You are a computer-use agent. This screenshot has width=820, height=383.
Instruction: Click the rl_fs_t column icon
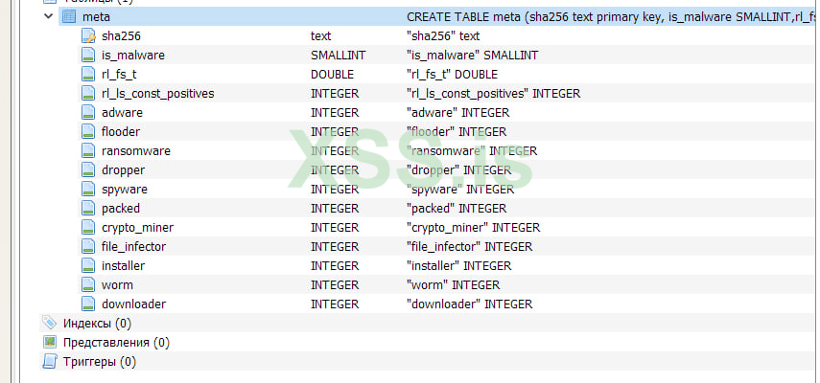pos(89,74)
